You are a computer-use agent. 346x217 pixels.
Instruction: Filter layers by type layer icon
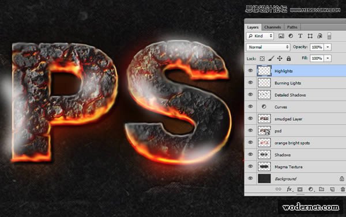coord(300,36)
